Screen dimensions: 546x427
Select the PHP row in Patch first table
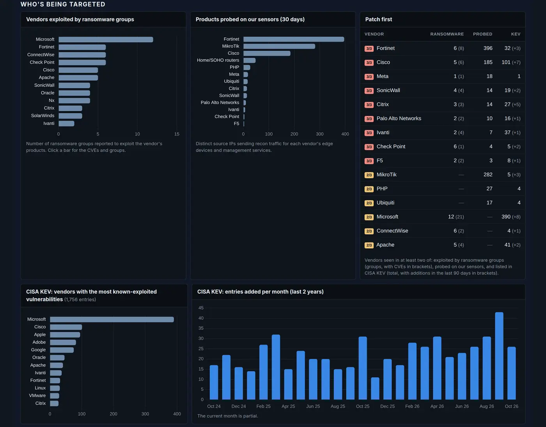click(442, 189)
